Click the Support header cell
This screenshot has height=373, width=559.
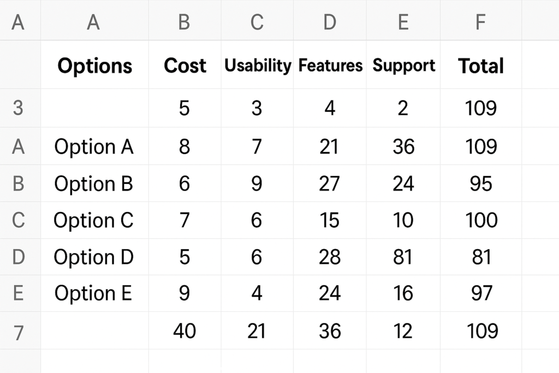click(x=403, y=64)
